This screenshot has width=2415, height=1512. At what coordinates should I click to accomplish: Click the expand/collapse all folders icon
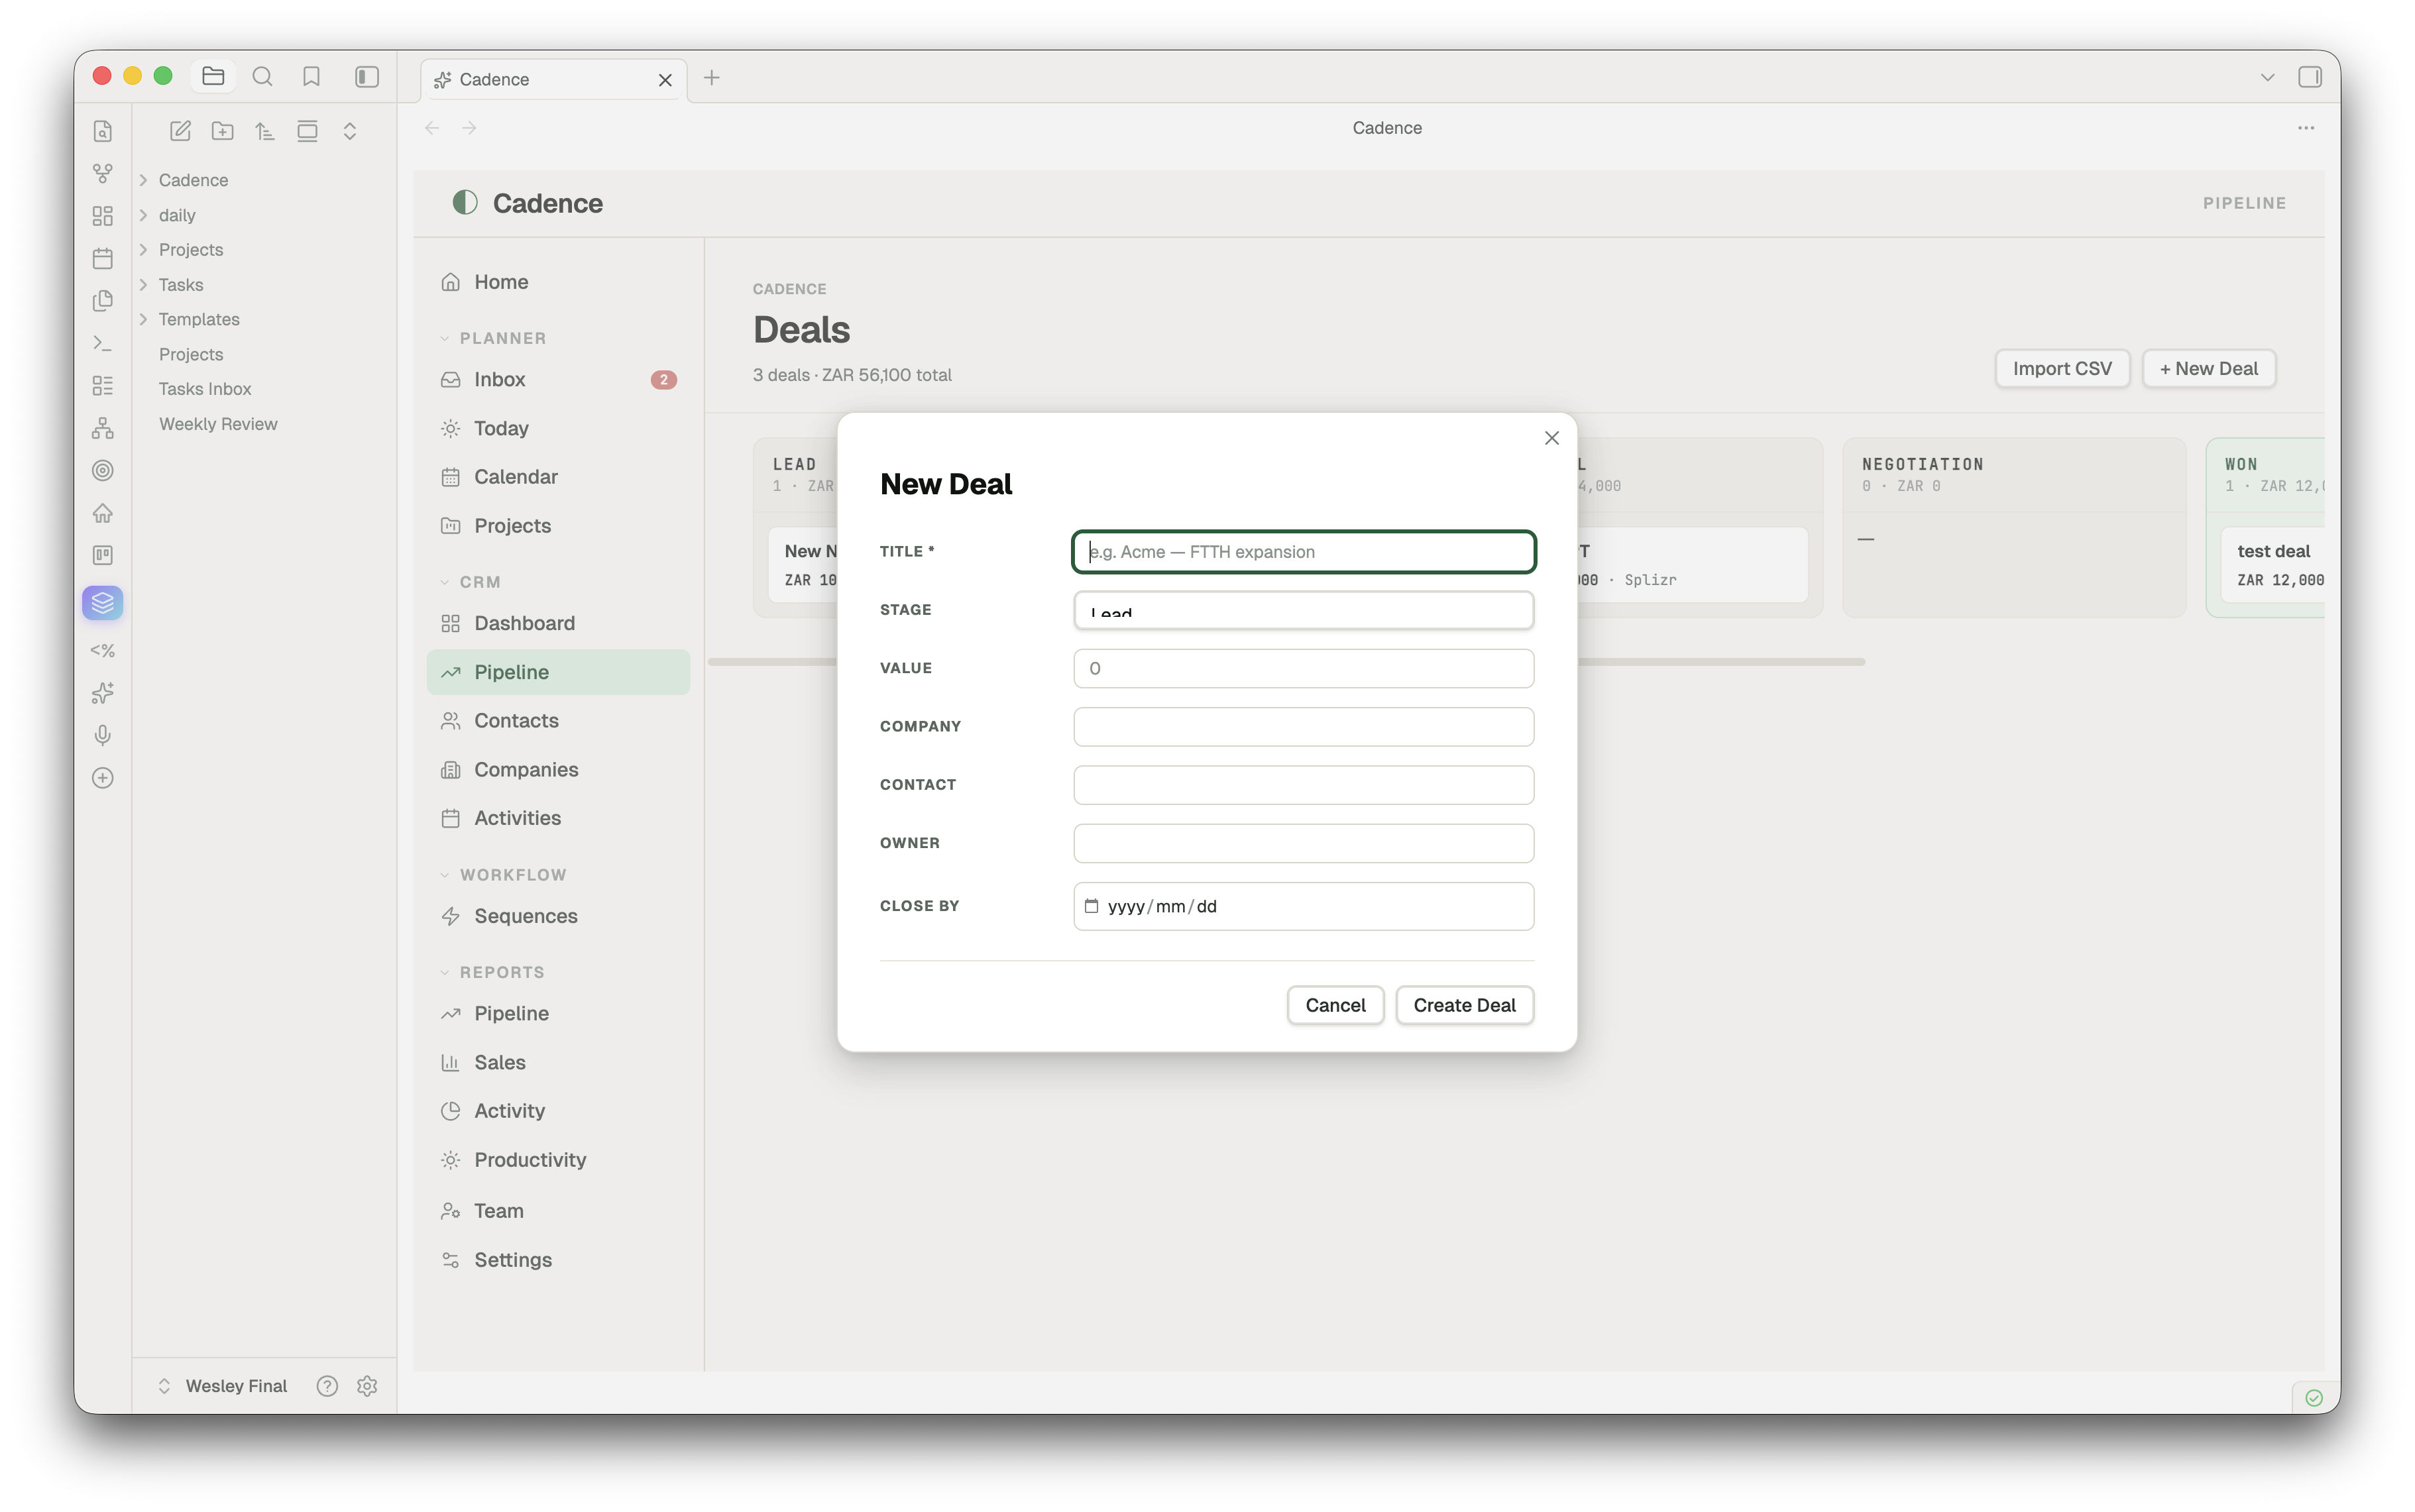(349, 131)
